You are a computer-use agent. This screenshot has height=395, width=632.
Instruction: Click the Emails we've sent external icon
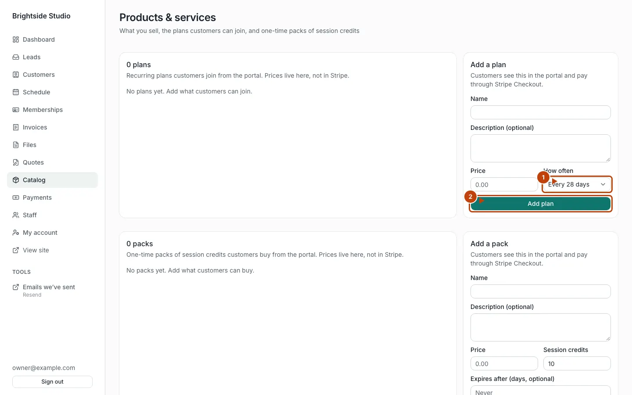coord(16,287)
